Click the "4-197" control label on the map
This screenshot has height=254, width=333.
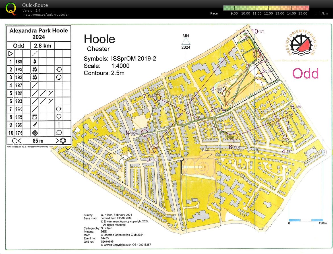point(287,151)
